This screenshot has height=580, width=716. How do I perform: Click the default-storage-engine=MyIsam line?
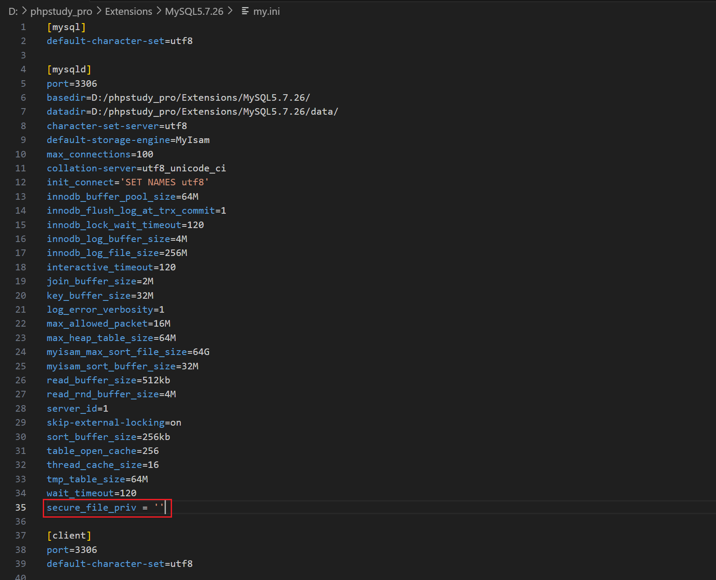click(128, 140)
